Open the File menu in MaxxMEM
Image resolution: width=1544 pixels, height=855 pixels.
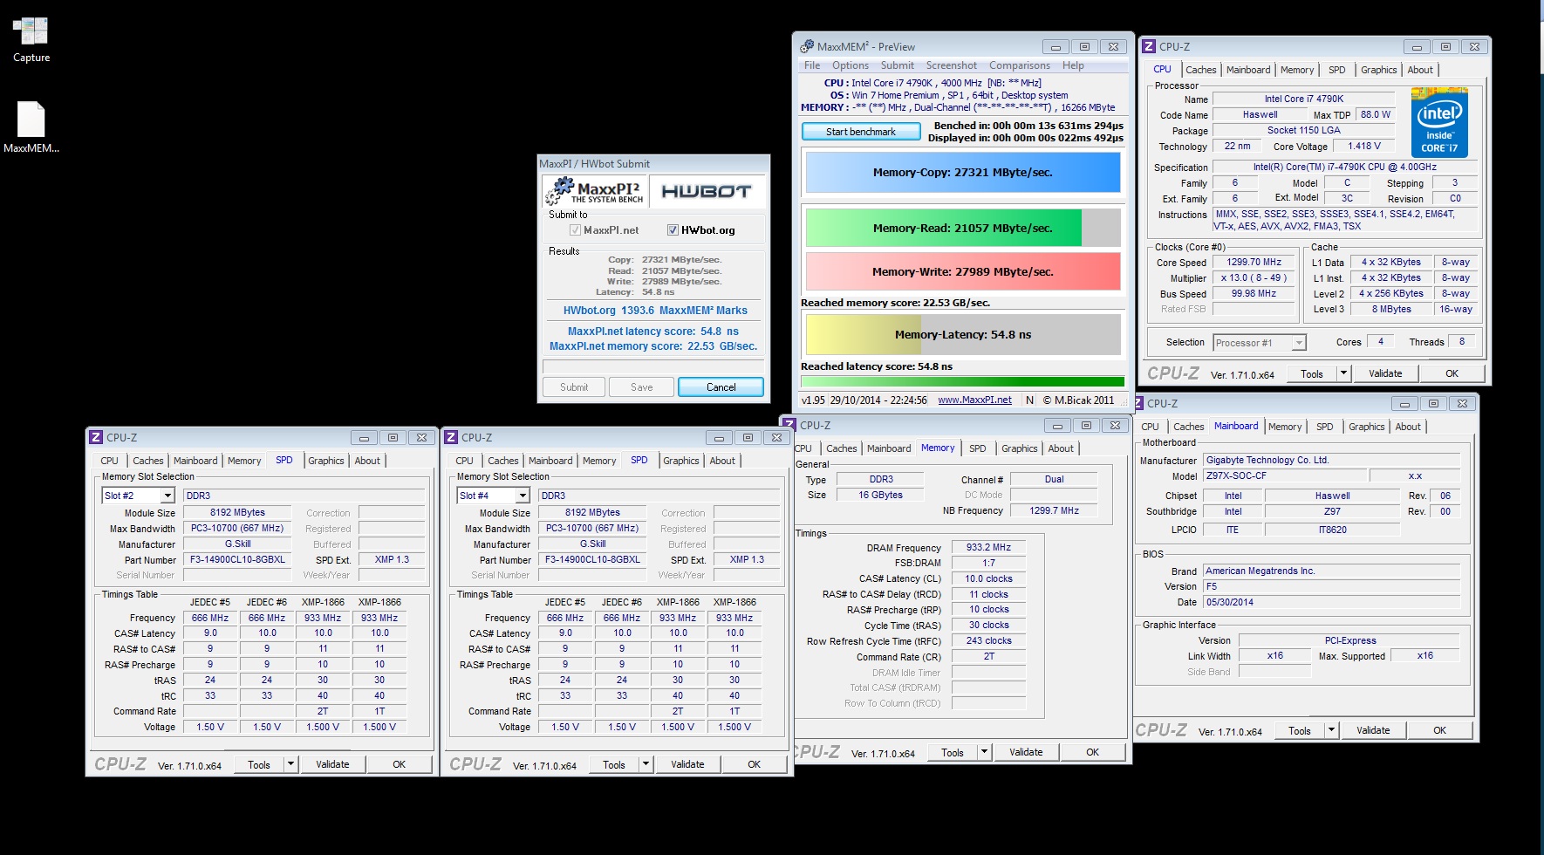812,65
